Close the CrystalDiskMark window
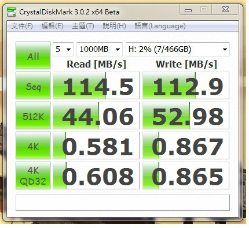The image size is (249, 228). (x=225, y=10)
